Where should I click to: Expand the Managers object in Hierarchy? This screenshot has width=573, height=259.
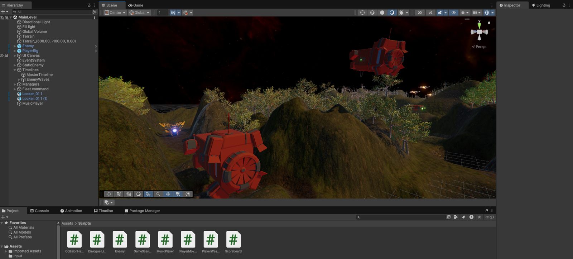click(x=15, y=85)
